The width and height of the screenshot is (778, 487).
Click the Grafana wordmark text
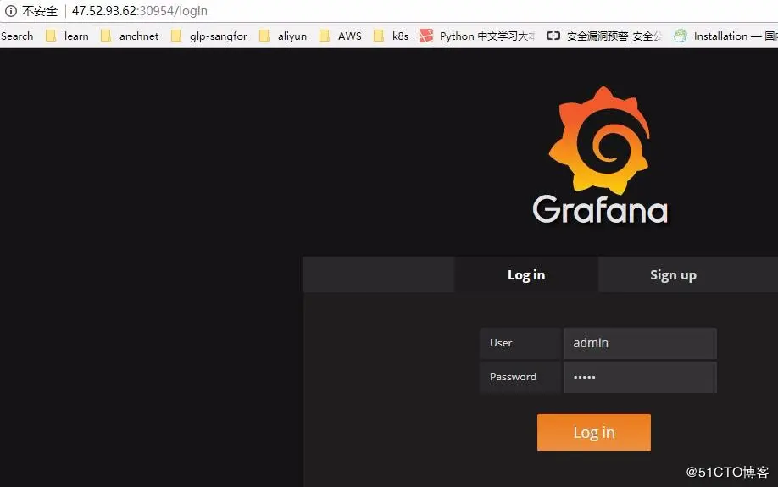(600, 210)
